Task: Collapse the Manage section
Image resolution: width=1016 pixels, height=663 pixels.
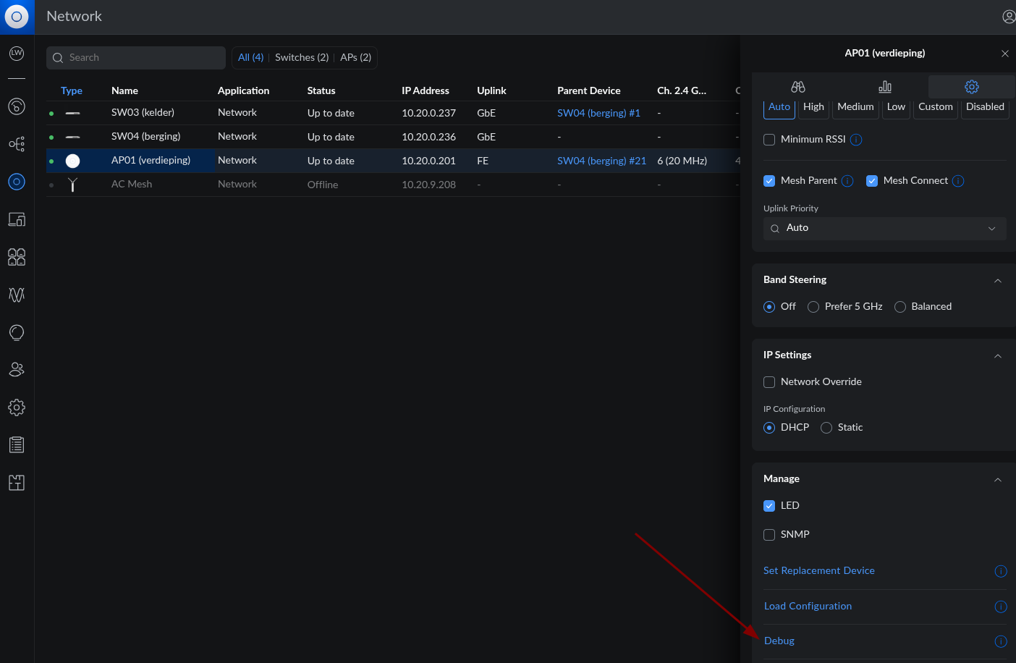Action: point(997,480)
